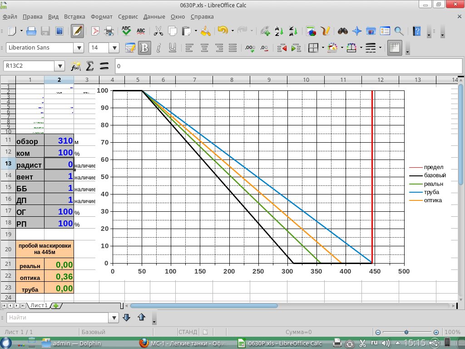Click the Sort Ascending toolbar icon
Viewport: 465px width, 349px height.
point(279,31)
